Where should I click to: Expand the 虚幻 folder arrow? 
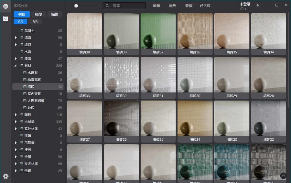click(x=16, y=45)
